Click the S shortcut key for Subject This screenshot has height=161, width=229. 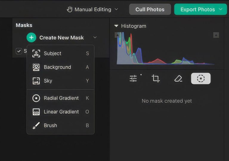click(x=87, y=53)
